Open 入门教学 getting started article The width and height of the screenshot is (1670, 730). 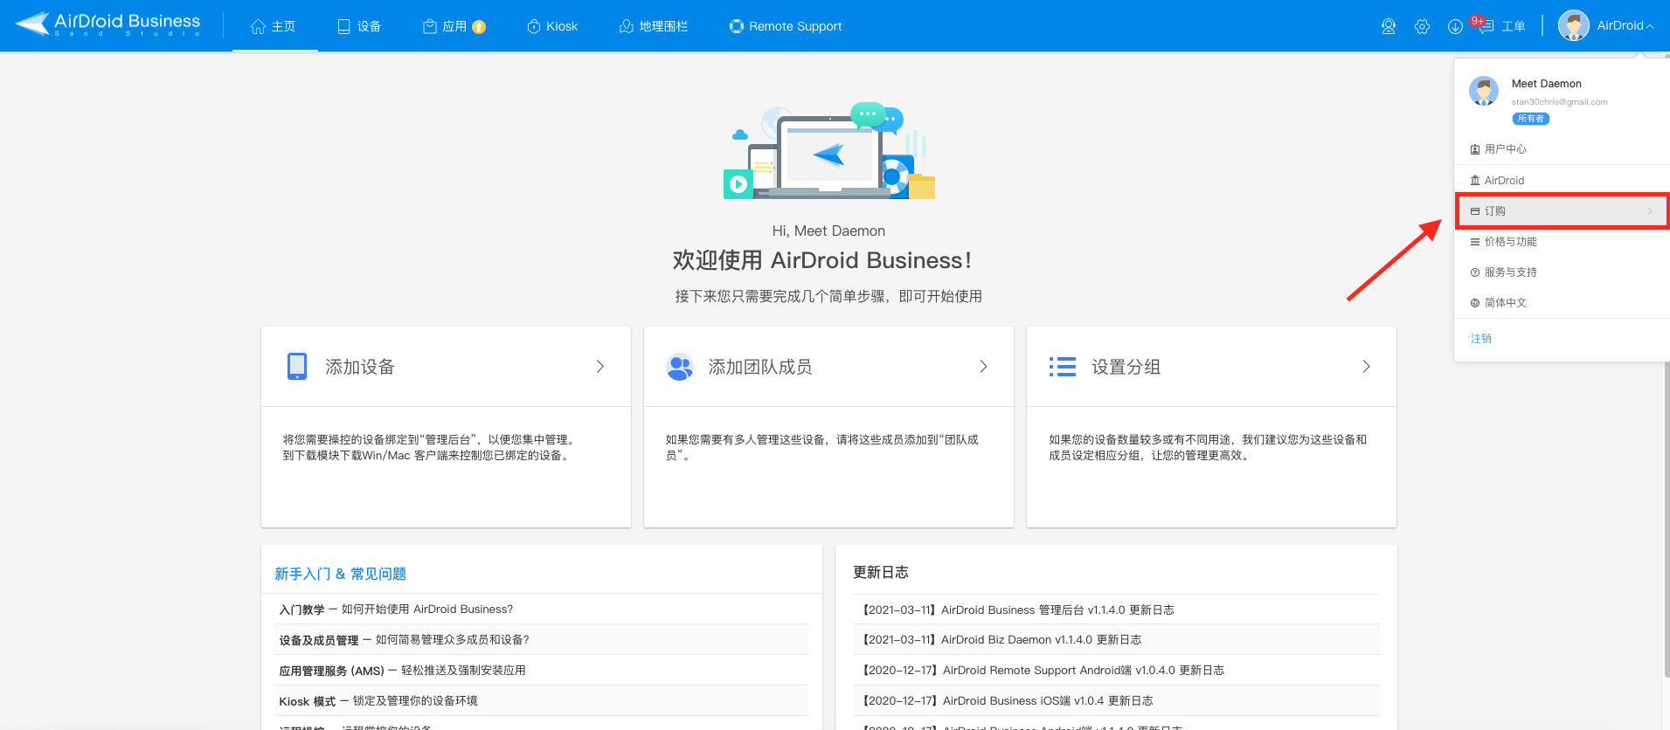[x=396, y=609]
